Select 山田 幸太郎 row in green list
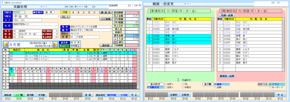Screen dimensions: 290x102 (x=179, y=29)
